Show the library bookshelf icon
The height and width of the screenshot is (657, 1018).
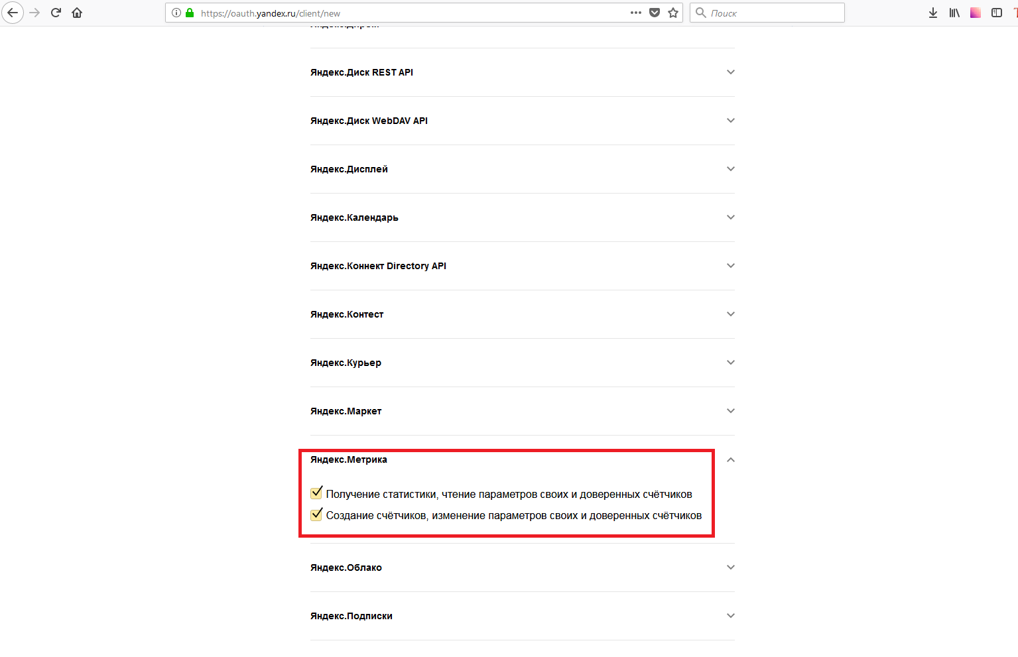coord(954,13)
